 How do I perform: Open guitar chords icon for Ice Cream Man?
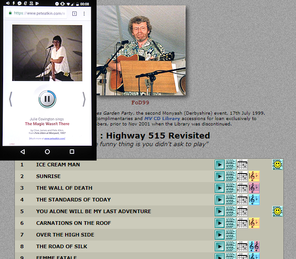tap(243, 165)
